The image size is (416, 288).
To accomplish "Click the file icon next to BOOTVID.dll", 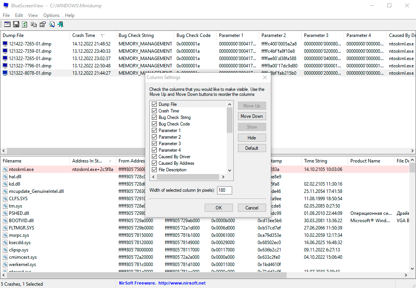I will click(5, 221).
